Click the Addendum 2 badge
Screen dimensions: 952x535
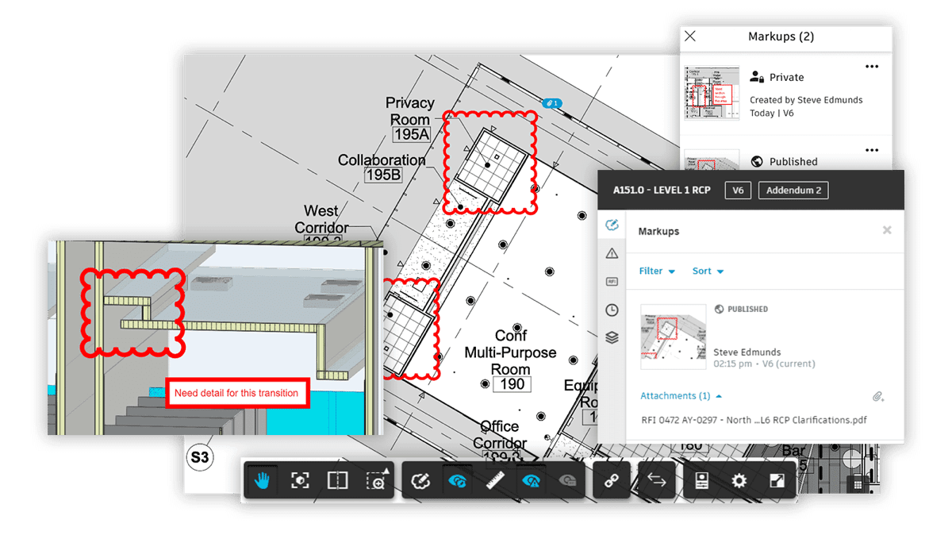pos(793,191)
